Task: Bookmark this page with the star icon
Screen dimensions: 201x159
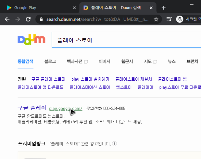Action: (x=156, y=20)
